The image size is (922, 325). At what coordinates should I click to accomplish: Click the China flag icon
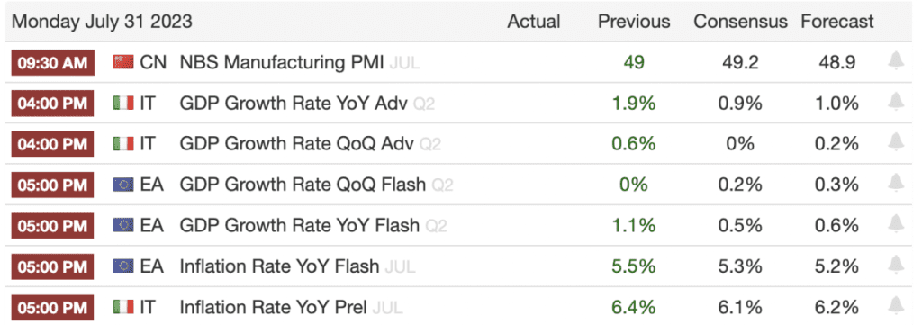(123, 62)
